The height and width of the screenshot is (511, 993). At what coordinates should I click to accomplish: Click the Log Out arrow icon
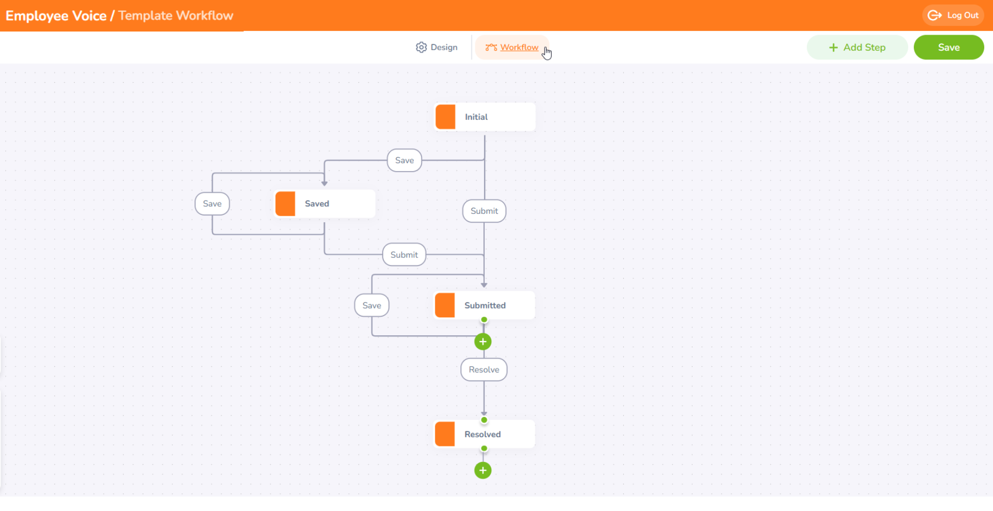point(934,16)
